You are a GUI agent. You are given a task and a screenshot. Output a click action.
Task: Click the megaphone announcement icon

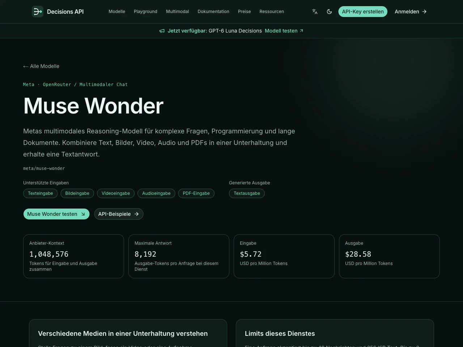[162, 31]
